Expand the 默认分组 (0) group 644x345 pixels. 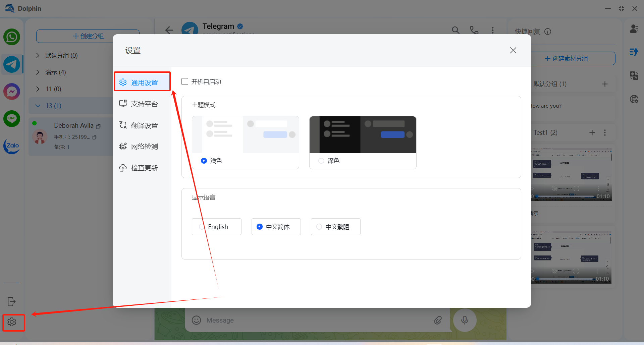pyautogui.click(x=38, y=56)
